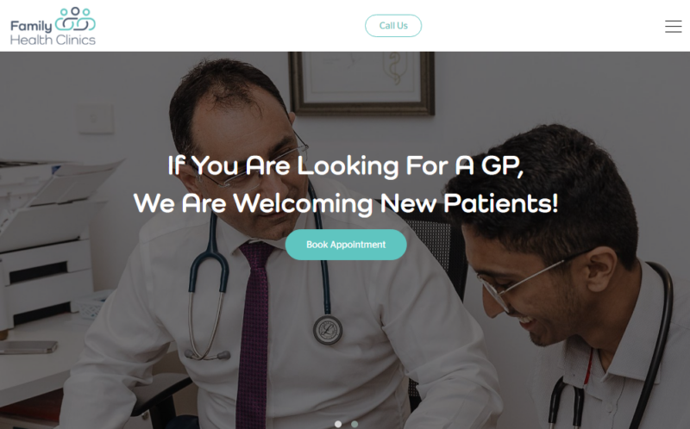Click the three-people logo icon
This screenshot has height=429, width=690.
75,19
